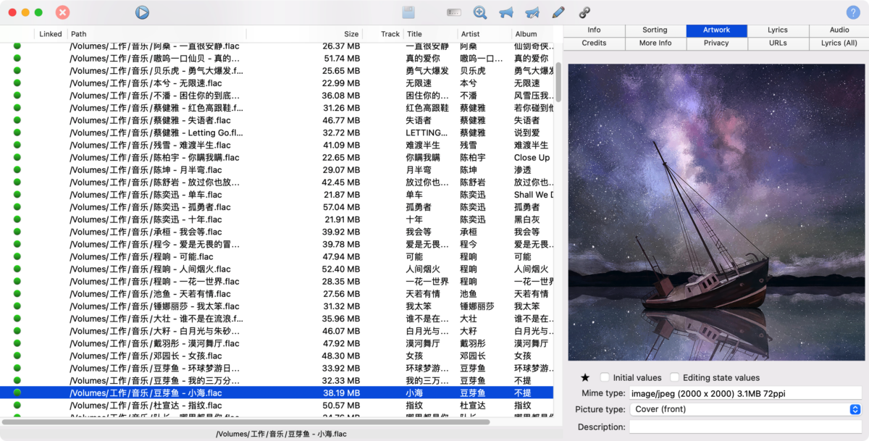This screenshot has height=441, width=869.
Task: Click green status dot for 池鱼 - 天若有情.flac
Action: (x=17, y=293)
